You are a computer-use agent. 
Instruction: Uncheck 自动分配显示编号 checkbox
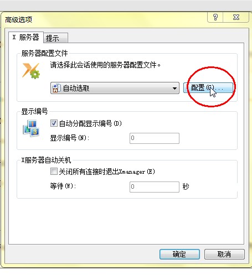pyautogui.click(x=54, y=123)
